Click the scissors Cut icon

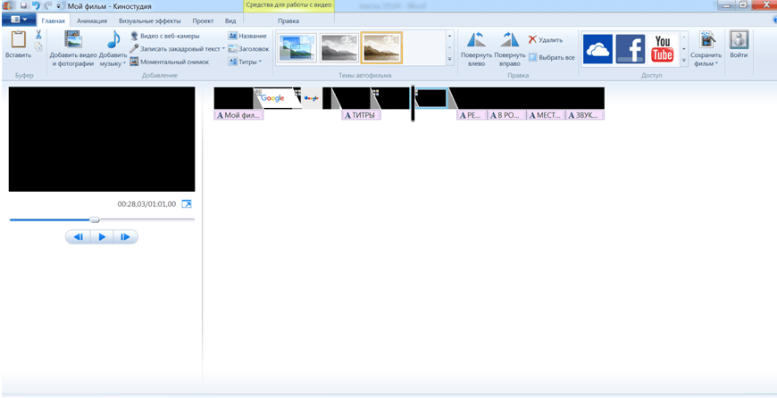[38, 35]
